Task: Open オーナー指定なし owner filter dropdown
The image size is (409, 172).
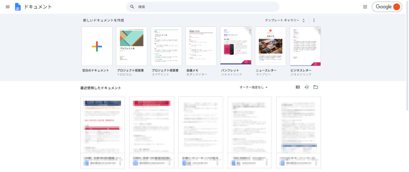Action: [x=254, y=87]
